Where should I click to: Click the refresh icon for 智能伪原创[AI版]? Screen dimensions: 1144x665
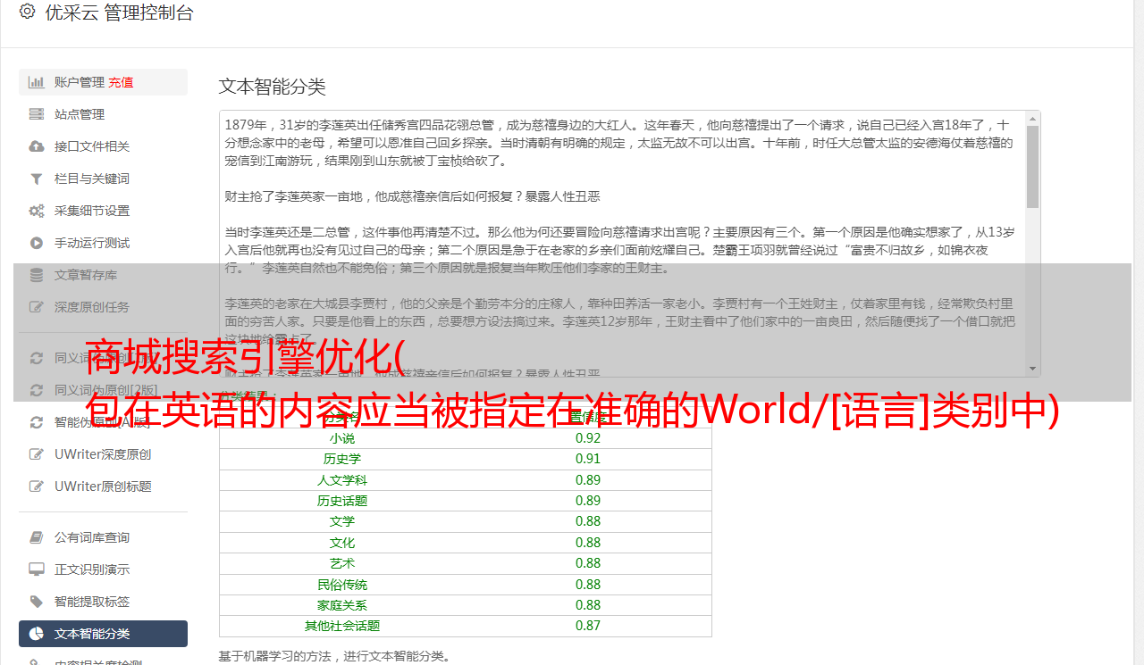(36, 422)
